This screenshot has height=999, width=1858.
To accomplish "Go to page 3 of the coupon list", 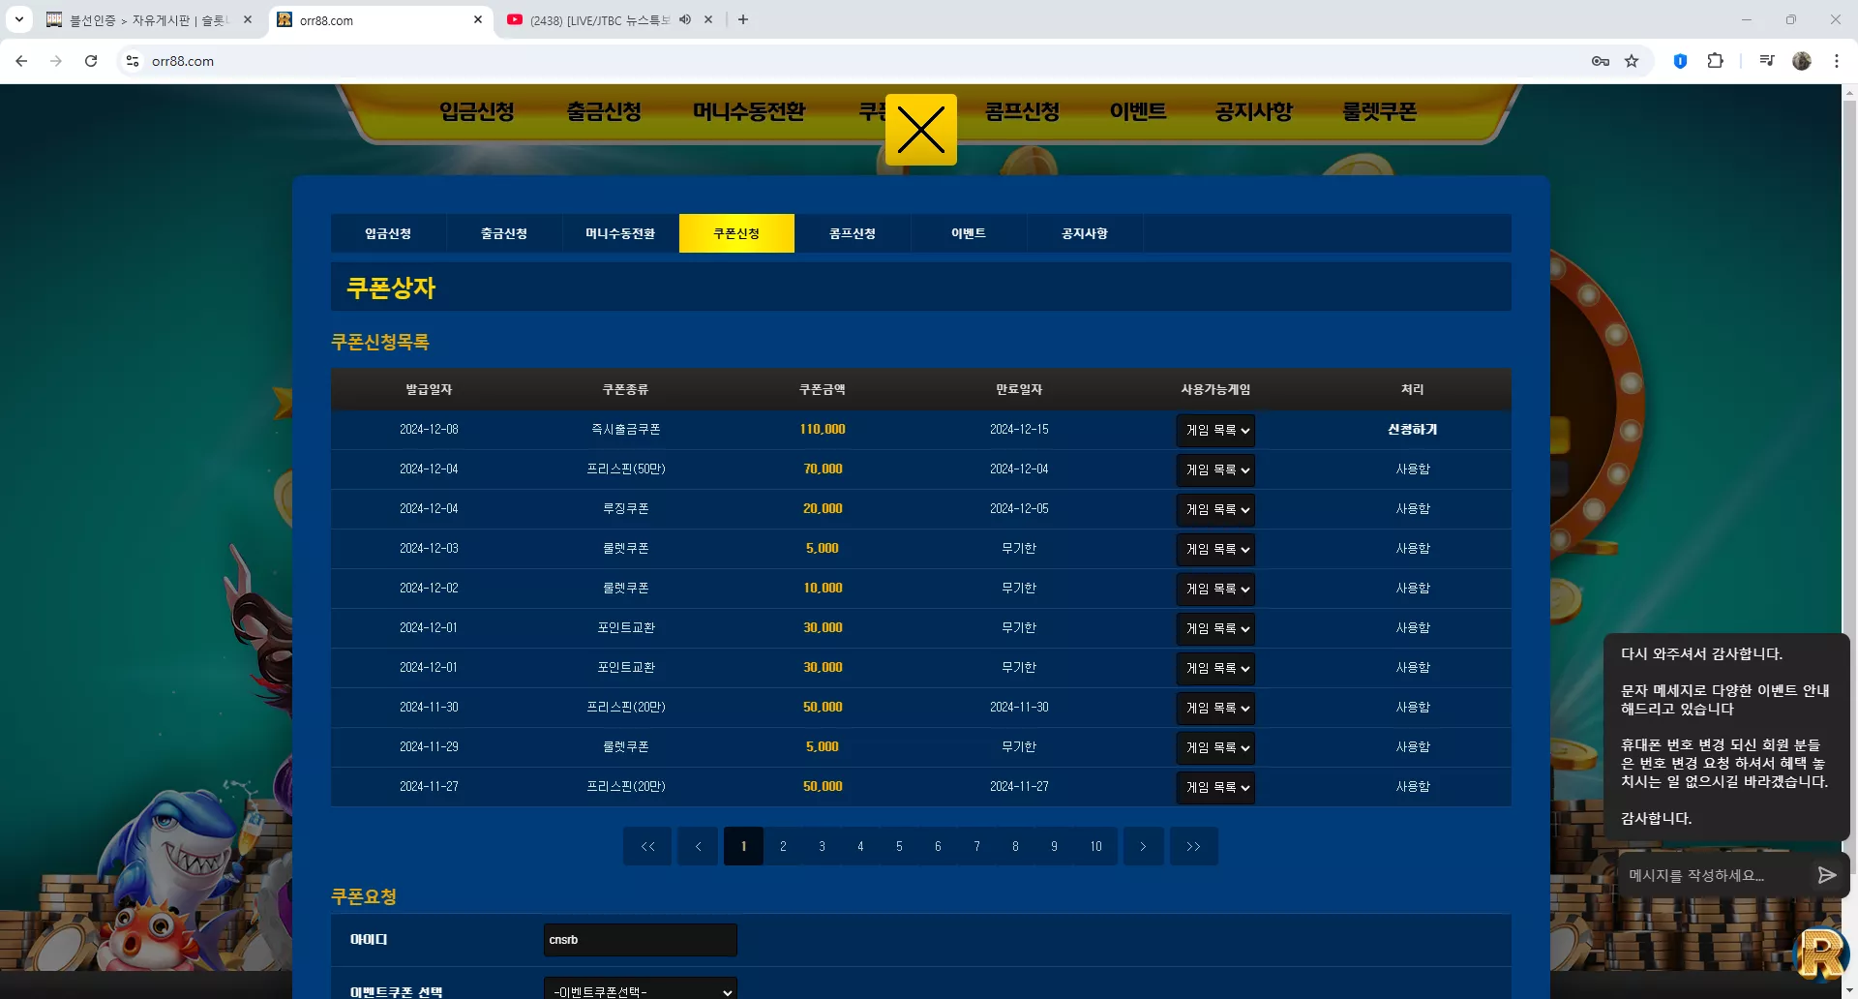I will pyautogui.click(x=822, y=846).
